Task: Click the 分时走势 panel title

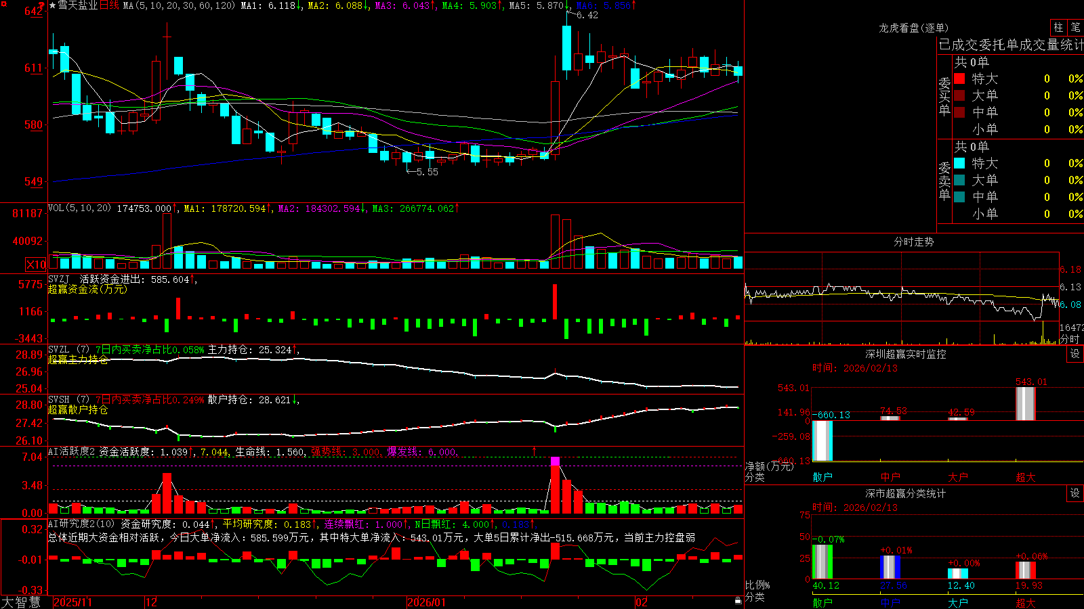Action: (913, 242)
